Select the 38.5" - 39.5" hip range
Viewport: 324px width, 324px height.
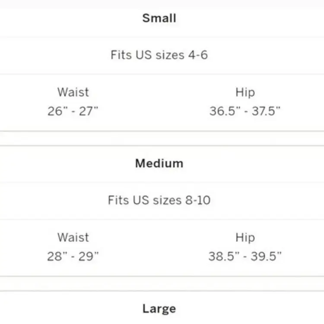click(x=245, y=256)
